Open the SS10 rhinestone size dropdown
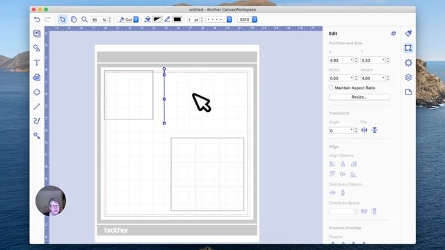The width and height of the screenshot is (445, 250). tap(248, 19)
